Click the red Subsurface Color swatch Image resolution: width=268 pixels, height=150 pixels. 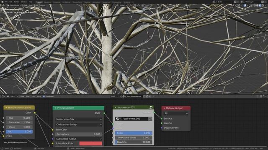tap(91, 143)
